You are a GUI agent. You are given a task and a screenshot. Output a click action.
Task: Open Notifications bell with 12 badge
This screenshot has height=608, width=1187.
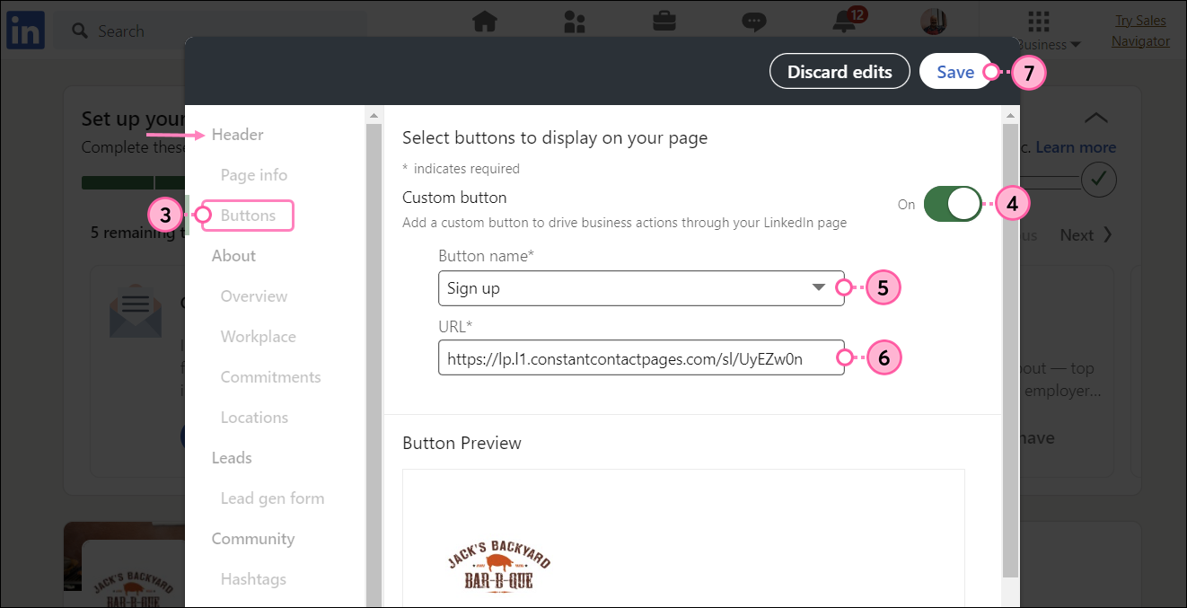tap(848, 20)
